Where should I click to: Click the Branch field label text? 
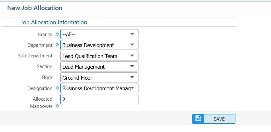(45, 34)
